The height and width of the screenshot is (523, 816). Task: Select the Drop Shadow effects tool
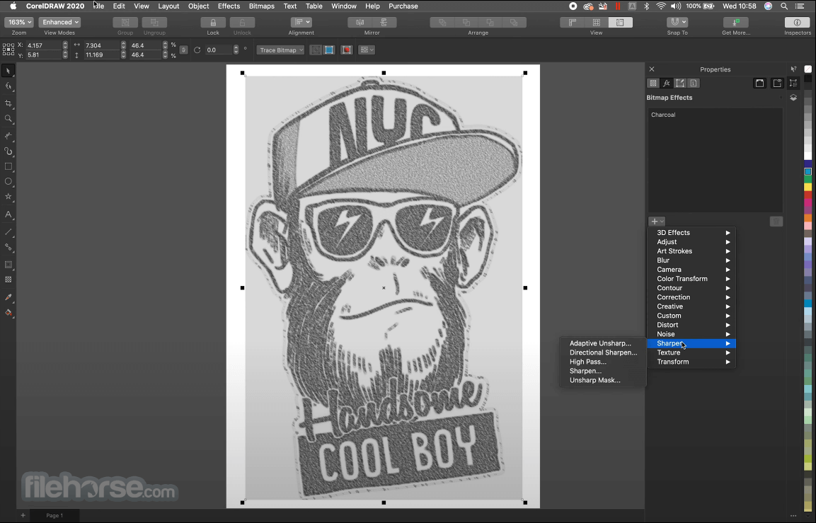click(8, 265)
